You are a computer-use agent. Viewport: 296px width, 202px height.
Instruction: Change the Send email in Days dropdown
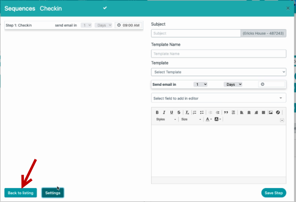[233, 84]
